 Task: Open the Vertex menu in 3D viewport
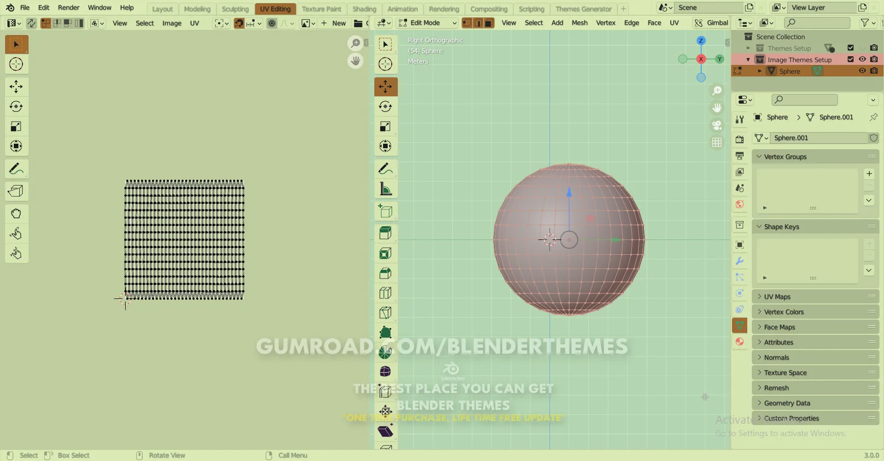606,23
